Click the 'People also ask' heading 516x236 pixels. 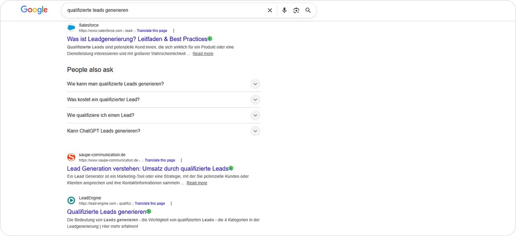tap(90, 70)
